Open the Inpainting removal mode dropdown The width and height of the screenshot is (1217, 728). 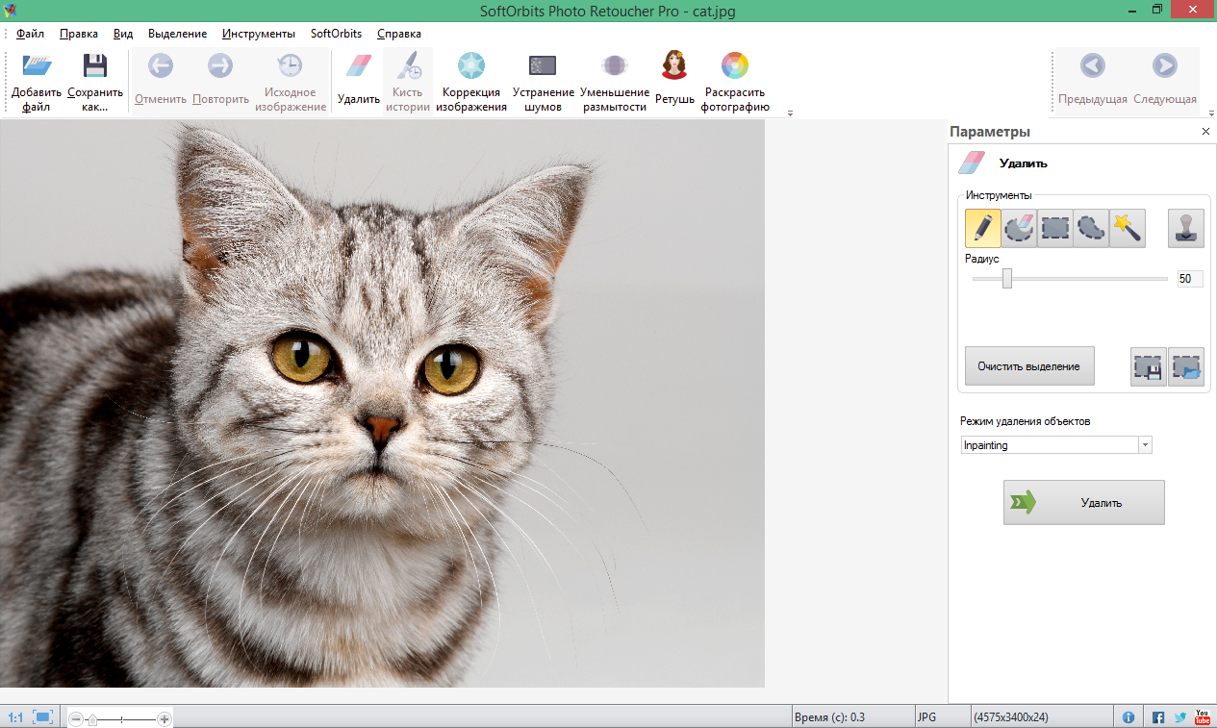point(1145,444)
